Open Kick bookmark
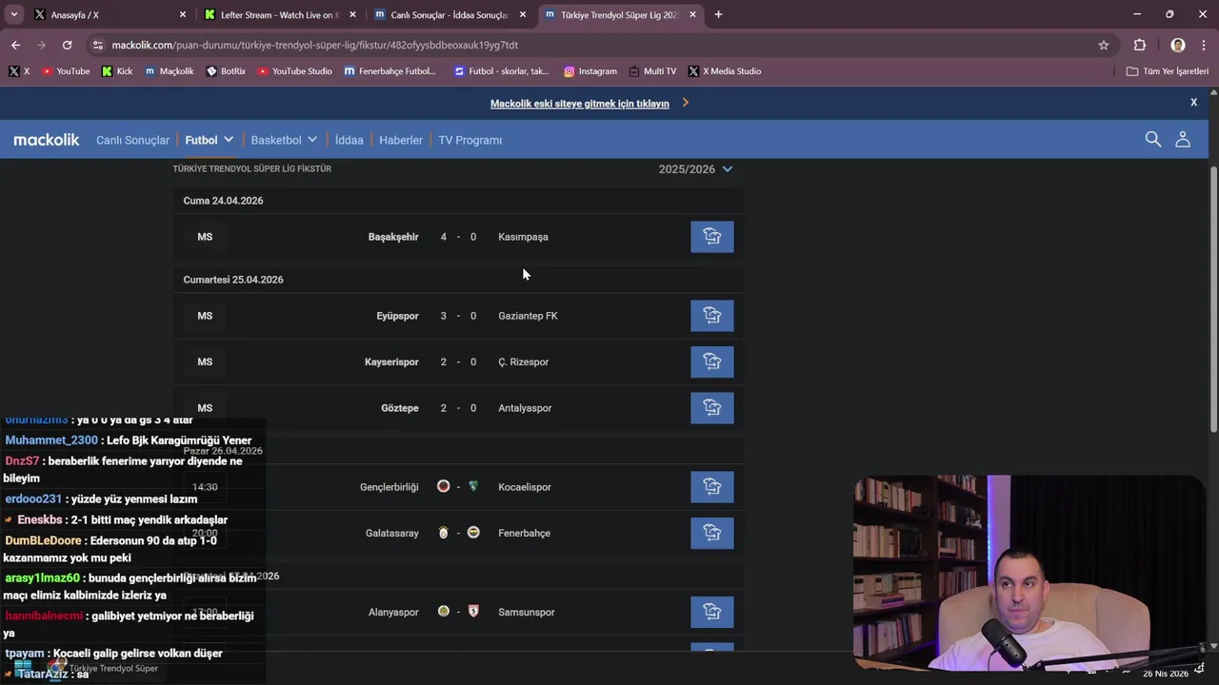Screen dimensions: 1219x685 point(117,71)
